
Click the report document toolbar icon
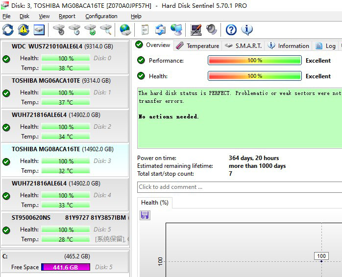click(x=145, y=30)
